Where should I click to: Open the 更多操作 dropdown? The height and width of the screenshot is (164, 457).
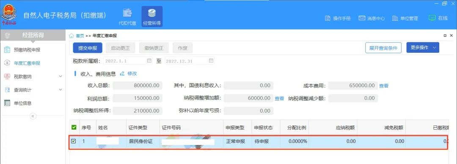click(423, 48)
